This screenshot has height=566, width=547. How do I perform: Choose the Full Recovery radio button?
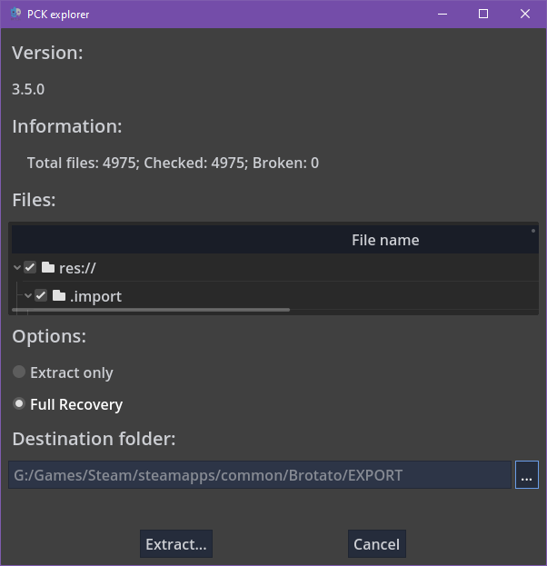19,404
